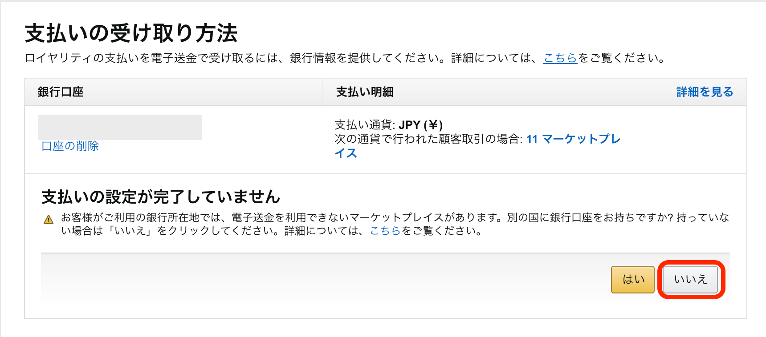Click the bank account table row
Image resolution: width=766 pixels, height=337 pixels.
pos(178,138)
